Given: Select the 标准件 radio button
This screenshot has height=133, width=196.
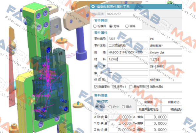Looking at the screenshot, I should pyautogui.click(x=95, y=26).
